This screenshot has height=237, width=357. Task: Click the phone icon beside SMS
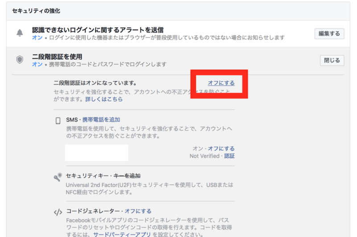(58, 121)
